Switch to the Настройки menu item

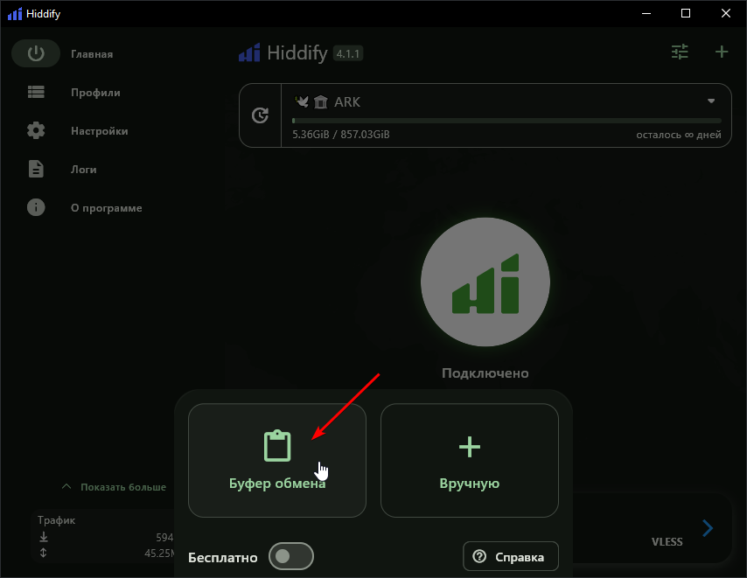click(99, 131)
